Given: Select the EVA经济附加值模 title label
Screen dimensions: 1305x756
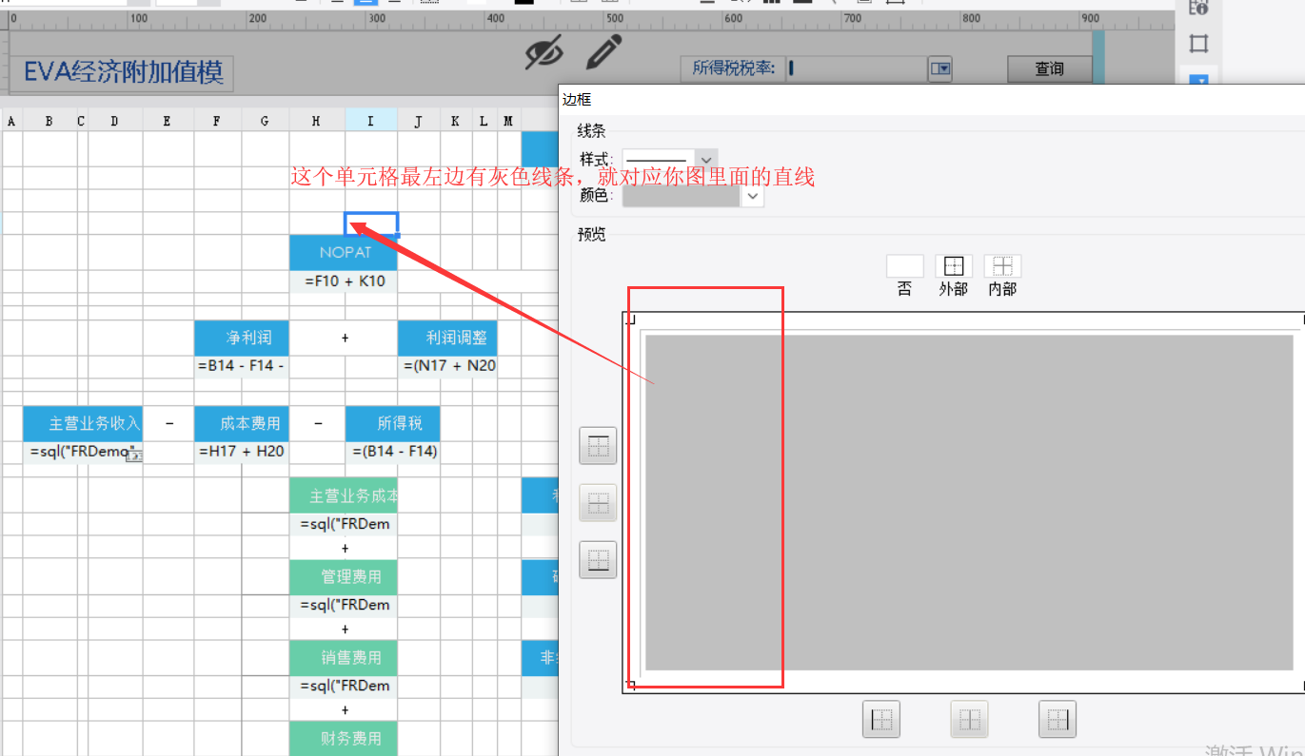Looking at the screenshot, I should (x=123, y=73).
